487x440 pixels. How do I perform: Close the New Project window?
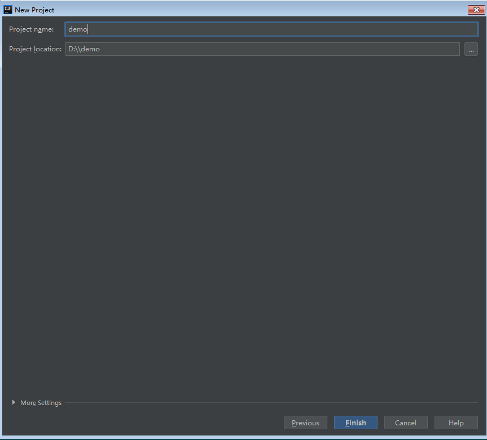[x=476, y=10]
